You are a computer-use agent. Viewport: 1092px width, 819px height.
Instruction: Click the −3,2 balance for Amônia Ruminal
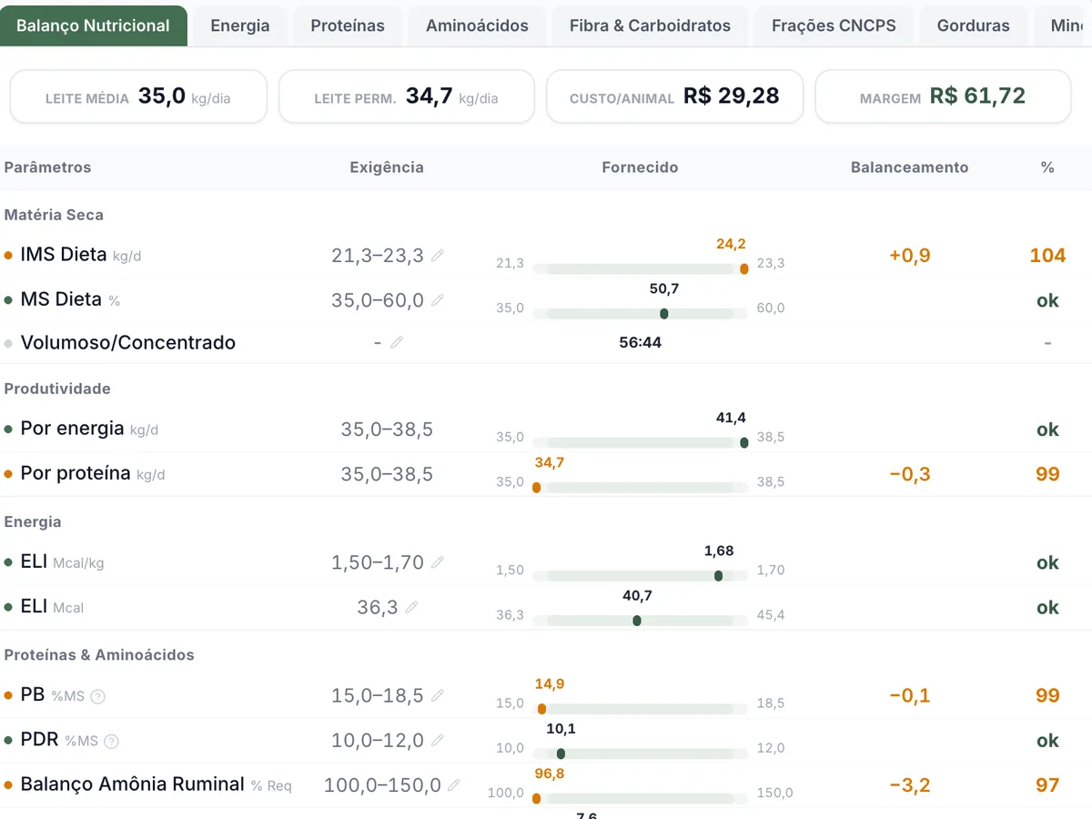910,785
